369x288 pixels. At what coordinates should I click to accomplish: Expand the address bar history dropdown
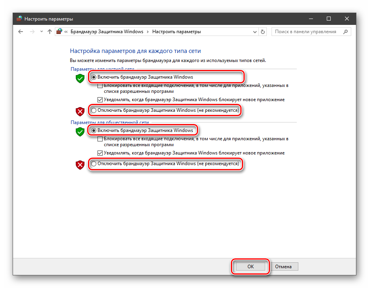coord(254,32)
